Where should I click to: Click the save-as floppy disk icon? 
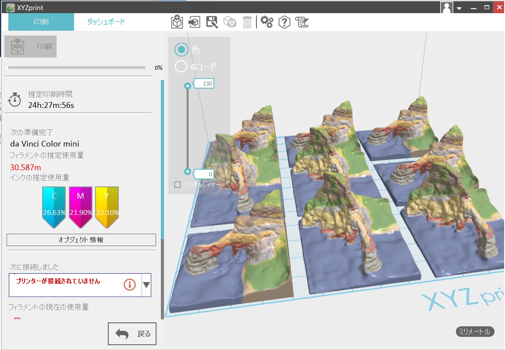[212, 22]
